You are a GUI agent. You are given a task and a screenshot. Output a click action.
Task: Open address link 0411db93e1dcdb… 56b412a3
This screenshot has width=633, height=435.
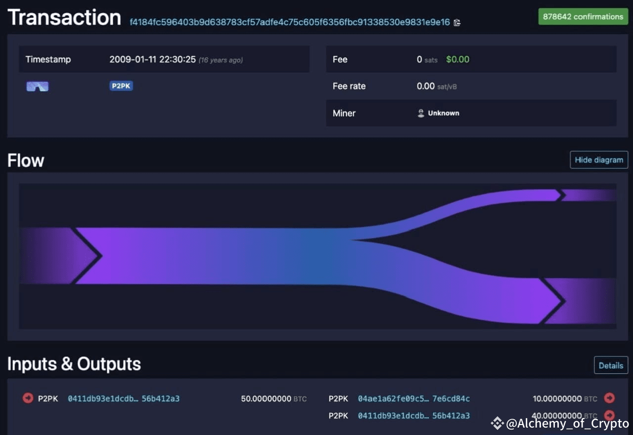pyautogui.click(x=124, y=398)
